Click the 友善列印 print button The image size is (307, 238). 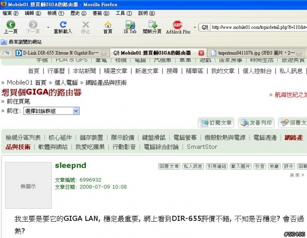point(256,123)
